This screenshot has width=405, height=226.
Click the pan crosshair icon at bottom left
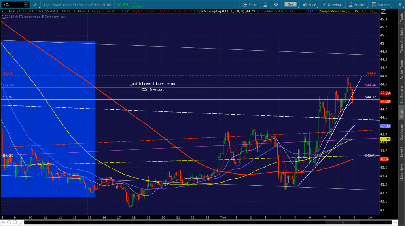tap(3, 222)
